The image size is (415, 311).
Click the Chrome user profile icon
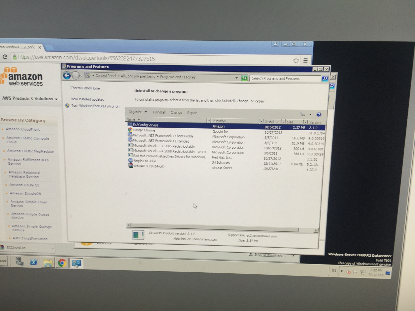coord(275,44)
